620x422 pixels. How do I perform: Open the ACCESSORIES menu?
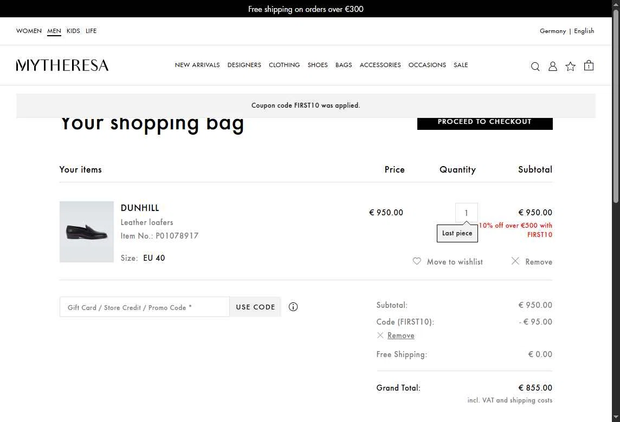[x=380, y=65]
